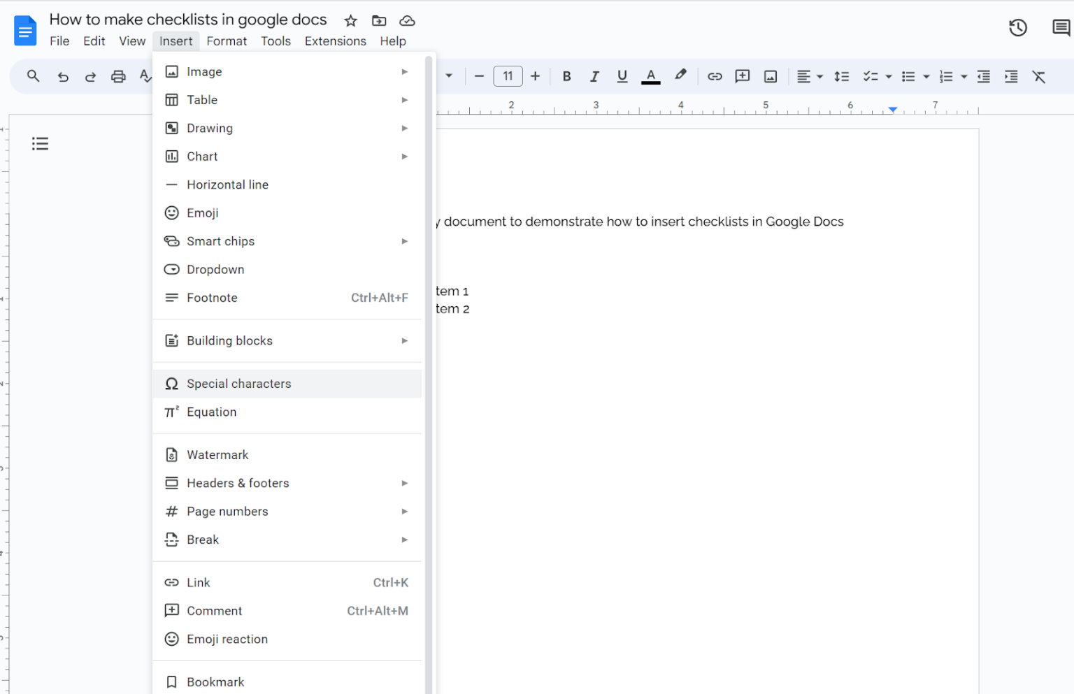The height and width of the screenshot is (694, 1074).
Task: Open the highlight color tool
Action: pyautogui.click(x=680, y=76)
